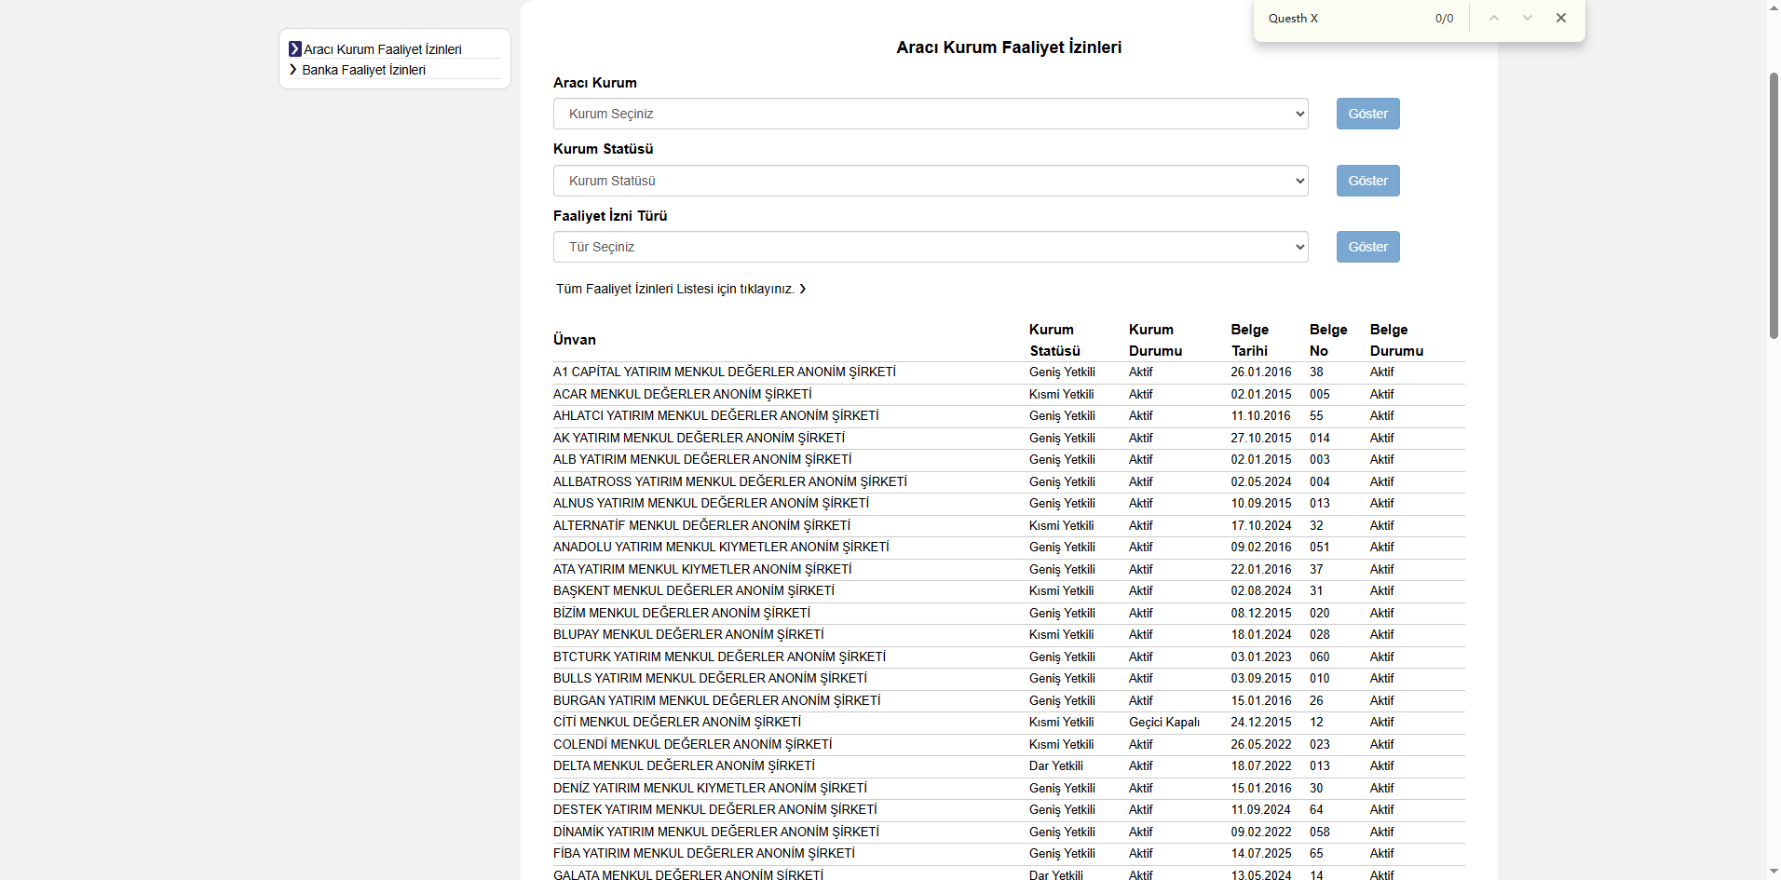The image size is (1781, 880).
Task: Click scrollbar up arrow at page top
Action: [1774, 7]
